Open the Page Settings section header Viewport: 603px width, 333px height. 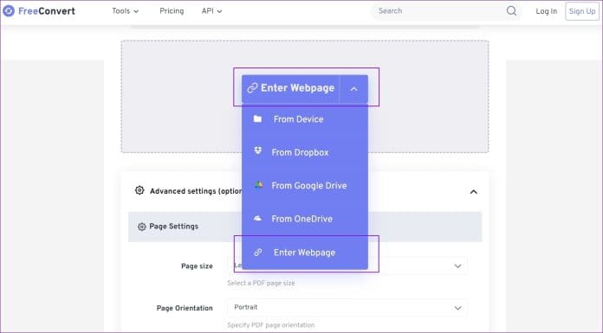305,227
